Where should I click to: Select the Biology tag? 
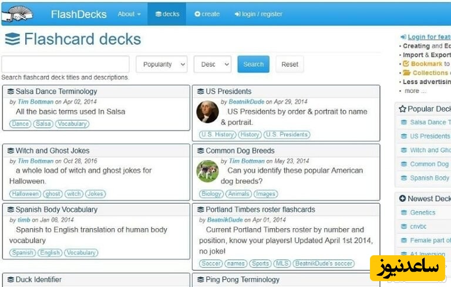click(x=211, y=194)
